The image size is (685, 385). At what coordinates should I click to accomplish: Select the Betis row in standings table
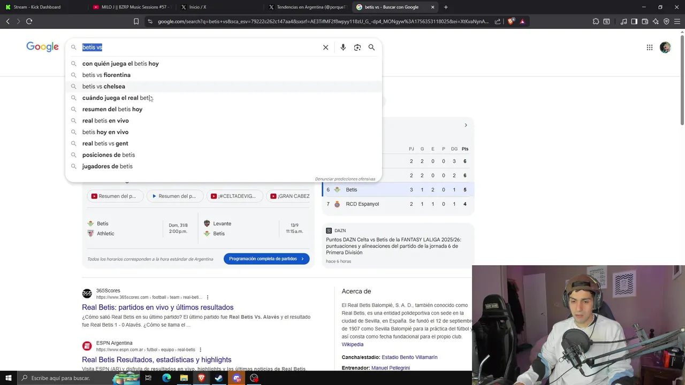pyautogui.click(x=398, y=190)
